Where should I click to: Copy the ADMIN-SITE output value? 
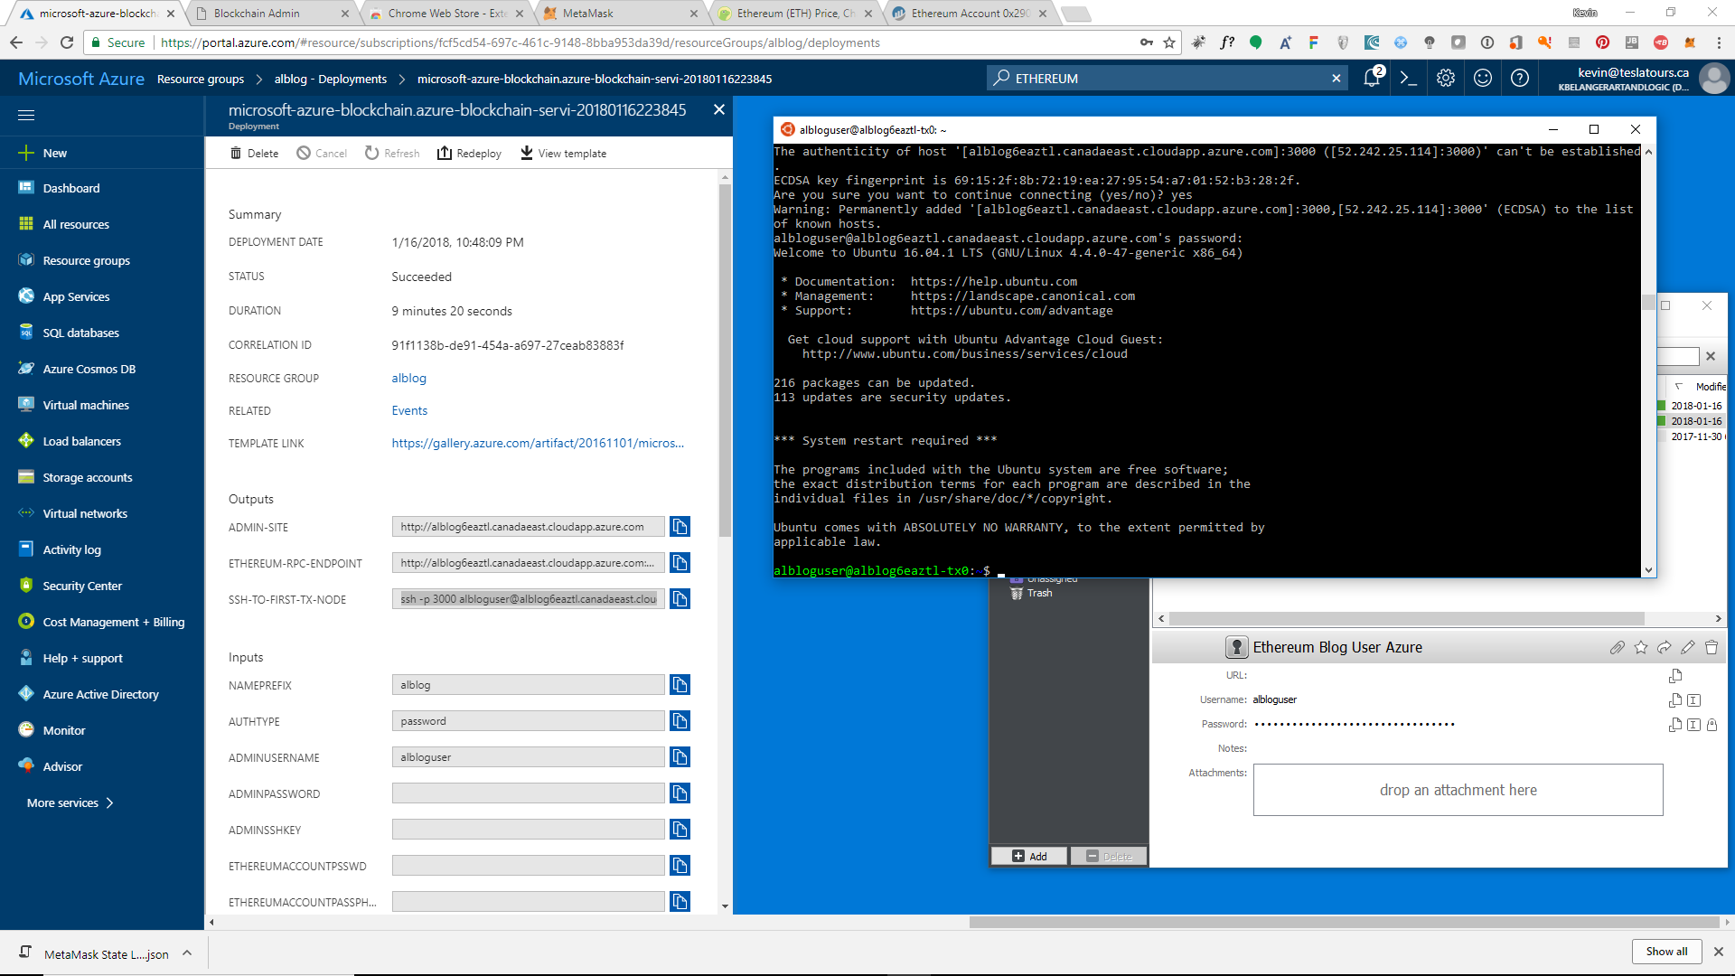(680, 526)
